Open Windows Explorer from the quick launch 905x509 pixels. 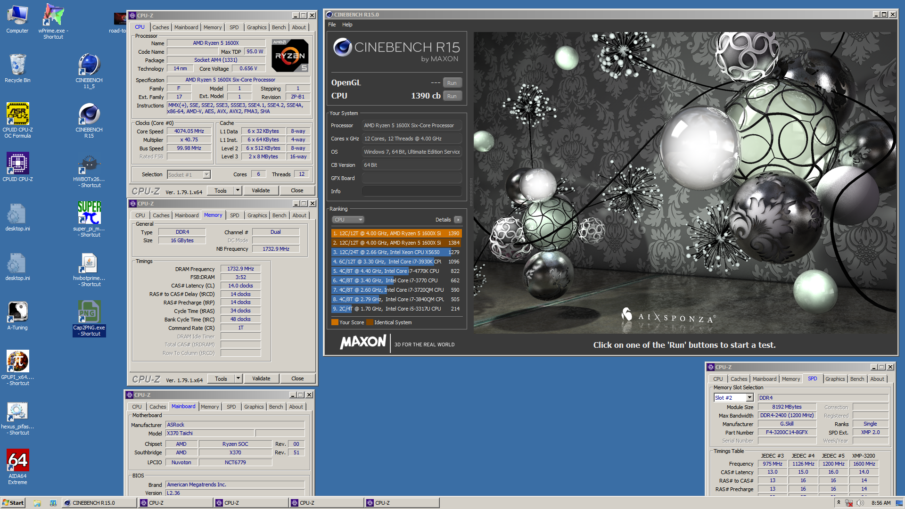37,503
